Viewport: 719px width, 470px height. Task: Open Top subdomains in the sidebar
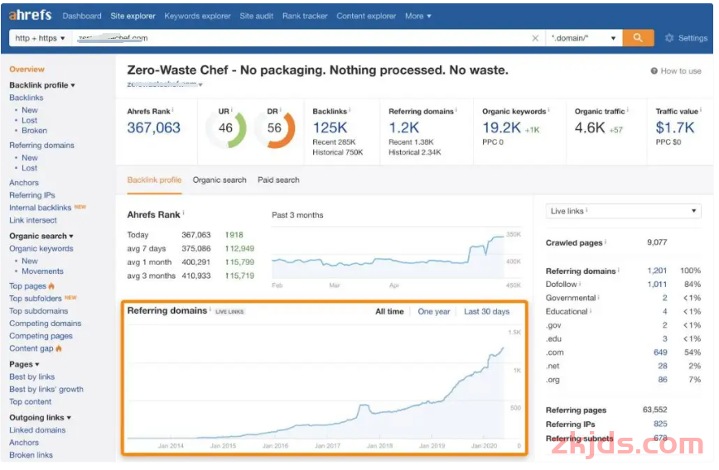coord(38,313)
